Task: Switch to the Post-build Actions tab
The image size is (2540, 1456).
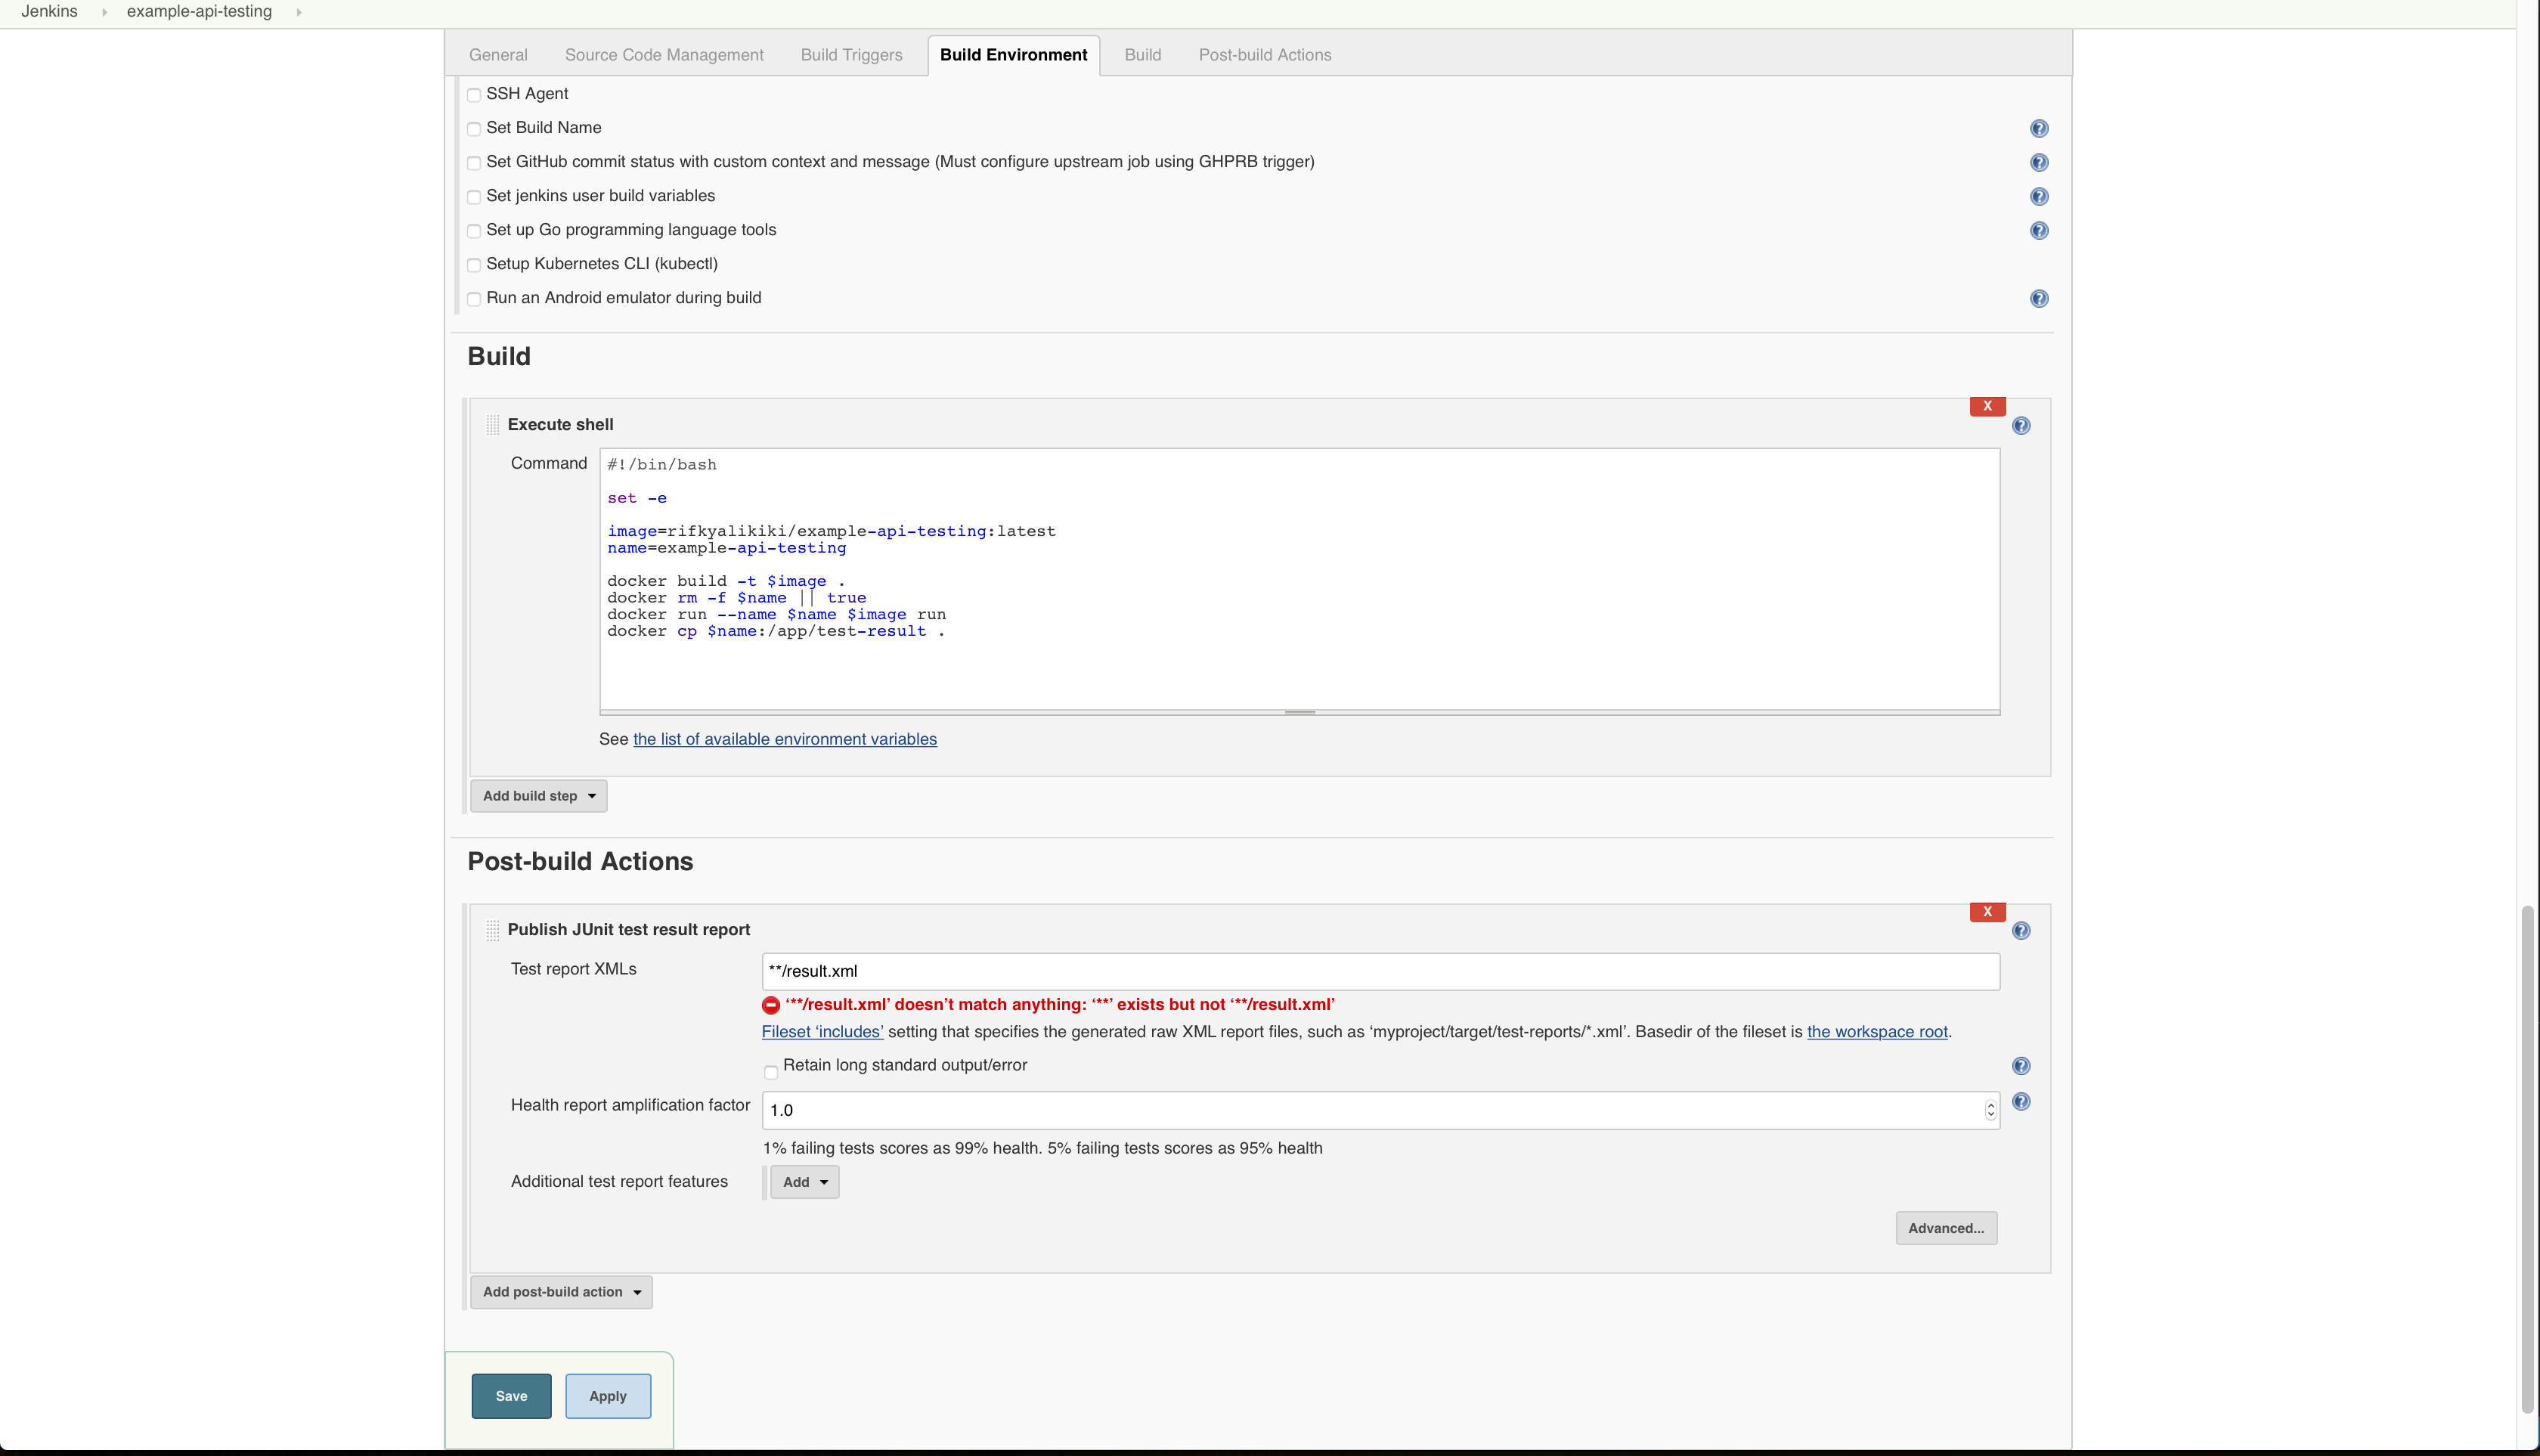Action: [1265, 55]
